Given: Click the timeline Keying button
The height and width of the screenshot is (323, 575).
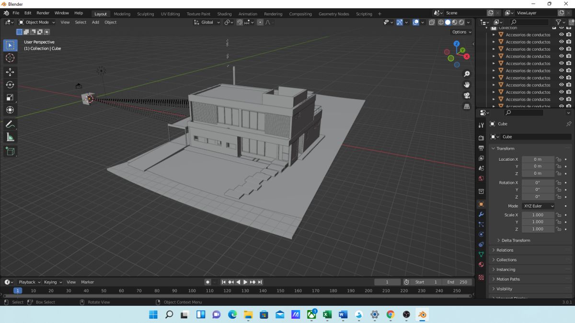Looking at the screenshot, I should click(53, 282).
